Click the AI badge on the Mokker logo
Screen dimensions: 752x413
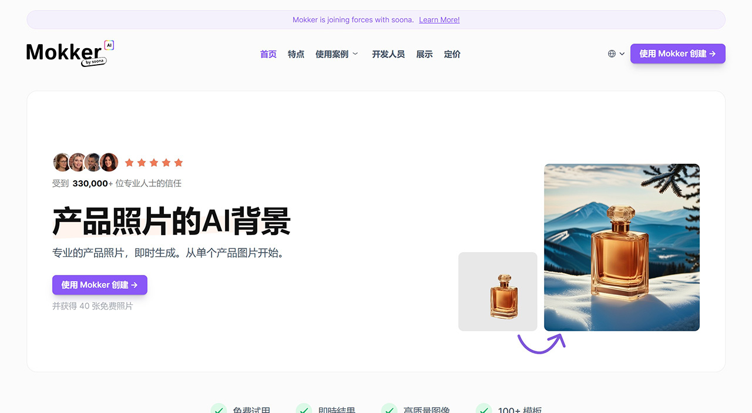[x=109, y=45]
